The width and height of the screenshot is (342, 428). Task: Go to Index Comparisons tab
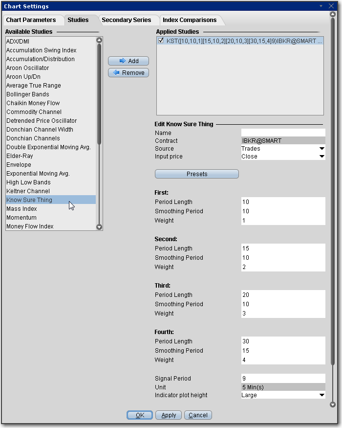pos(190,20)
